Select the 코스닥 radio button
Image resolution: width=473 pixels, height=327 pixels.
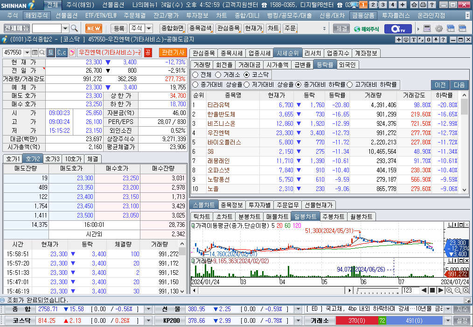tap(247, 75)
